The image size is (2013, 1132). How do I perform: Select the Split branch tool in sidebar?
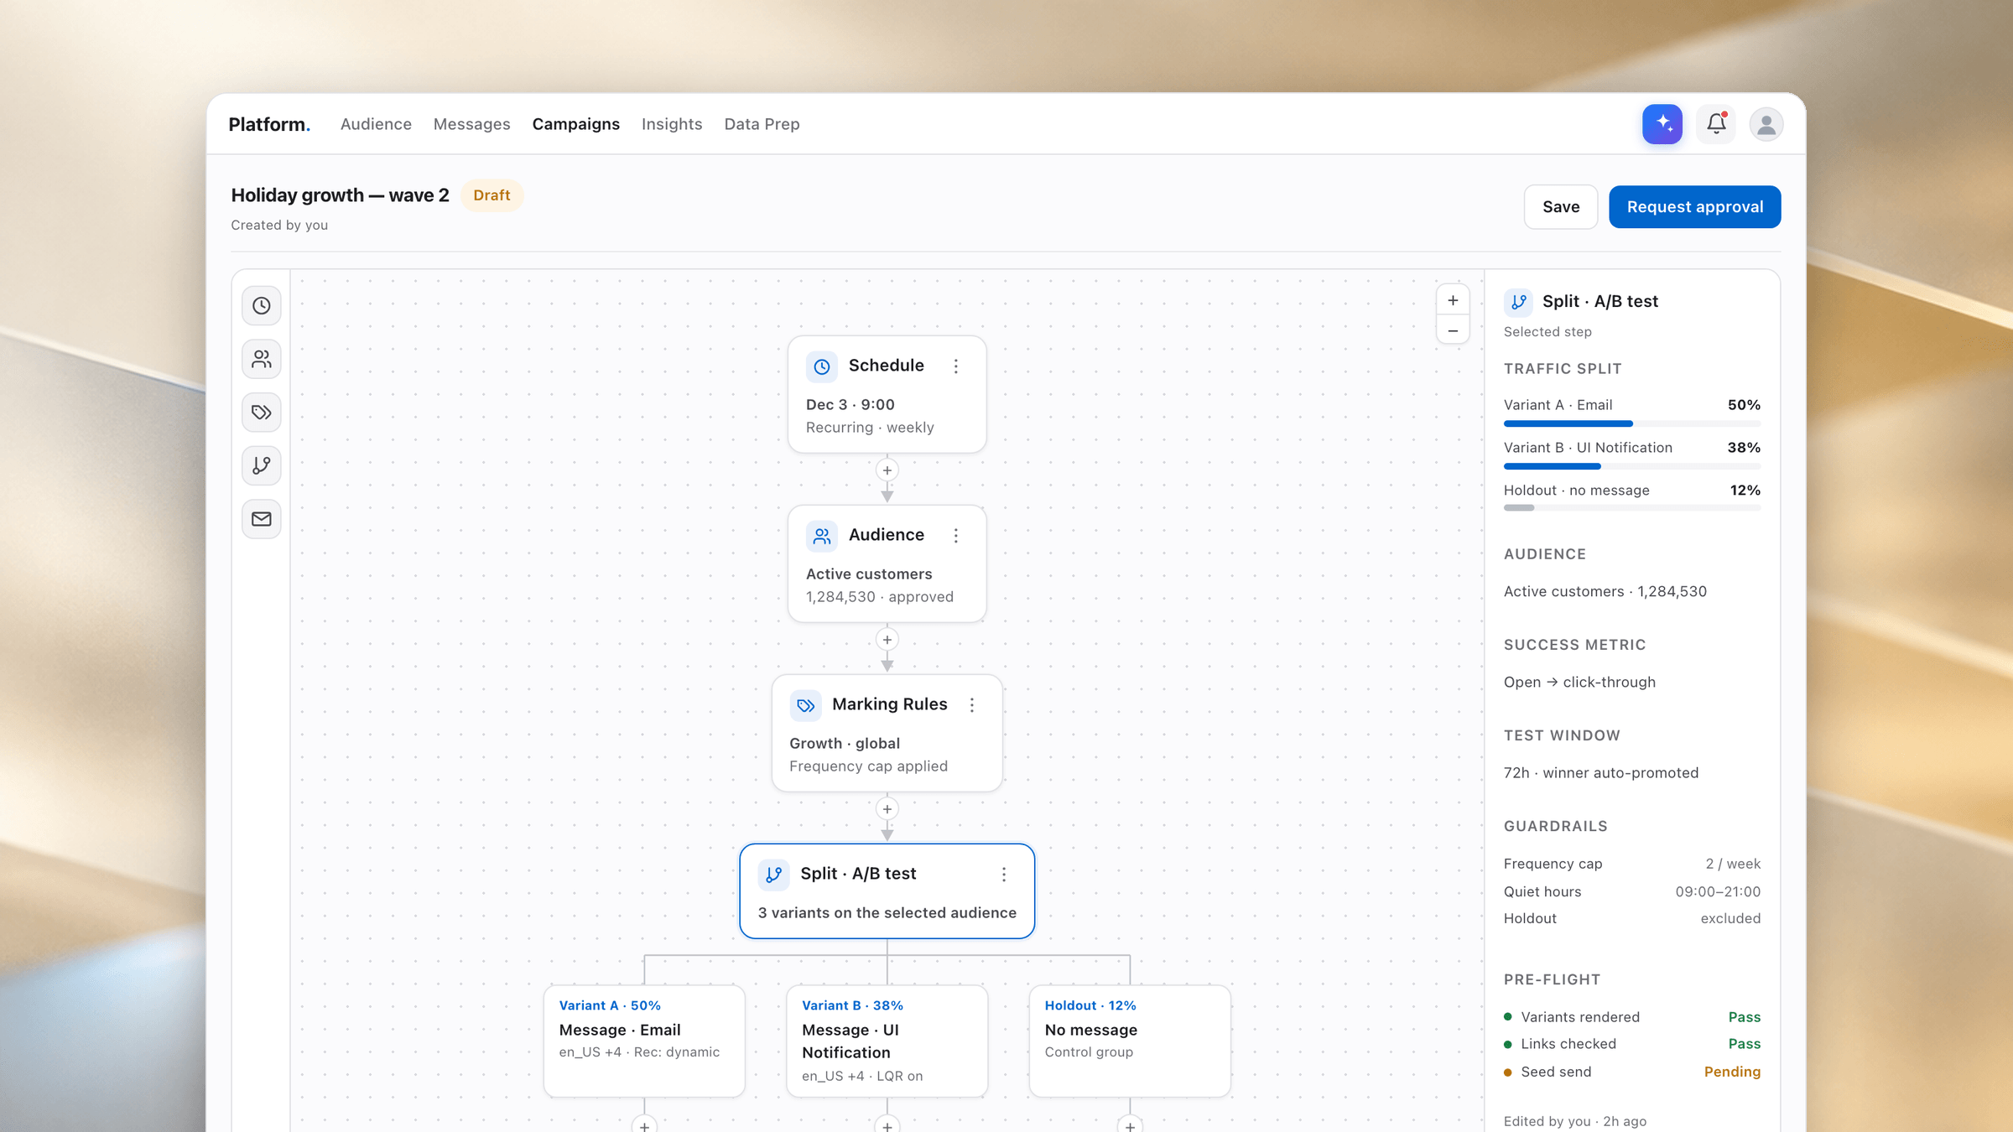(262, 465)
